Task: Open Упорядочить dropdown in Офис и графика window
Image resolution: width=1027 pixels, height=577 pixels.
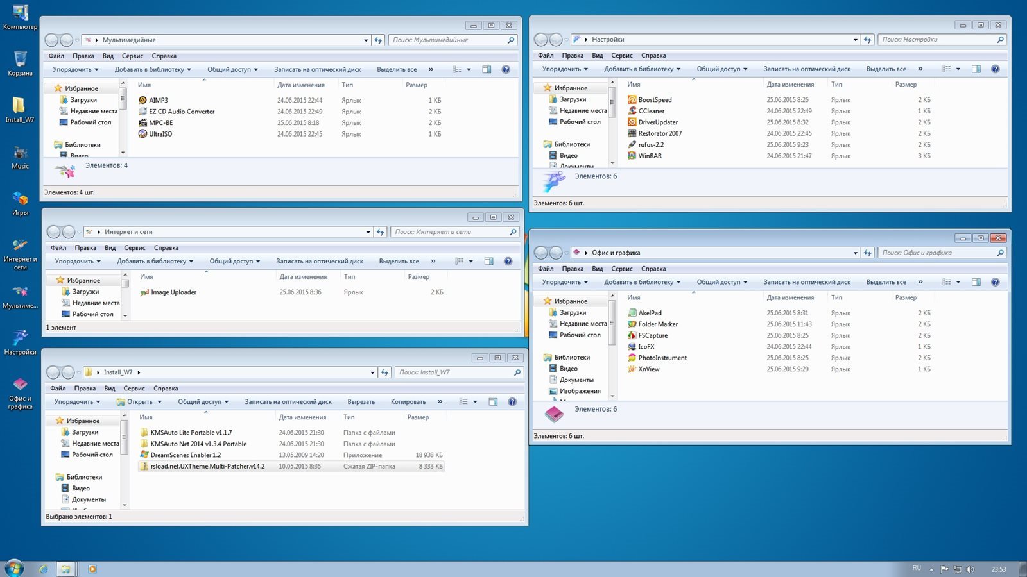Action: pyautogui.click(x=565, y=281)
